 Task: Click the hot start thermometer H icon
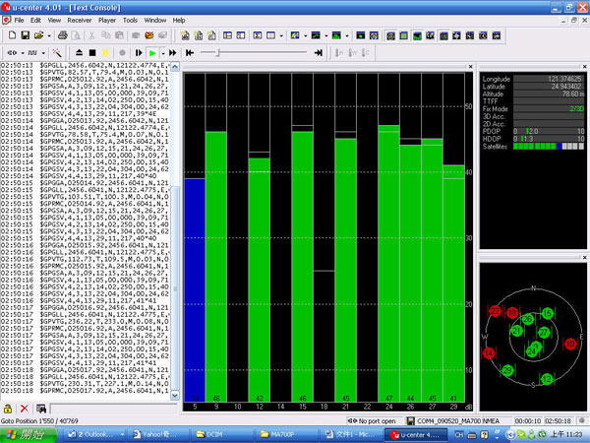pos(339,53)
